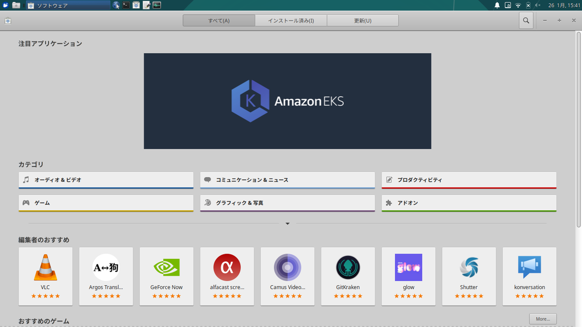
Task: Click the Amazon EKS featured banner
Action: tap(287, 101)
